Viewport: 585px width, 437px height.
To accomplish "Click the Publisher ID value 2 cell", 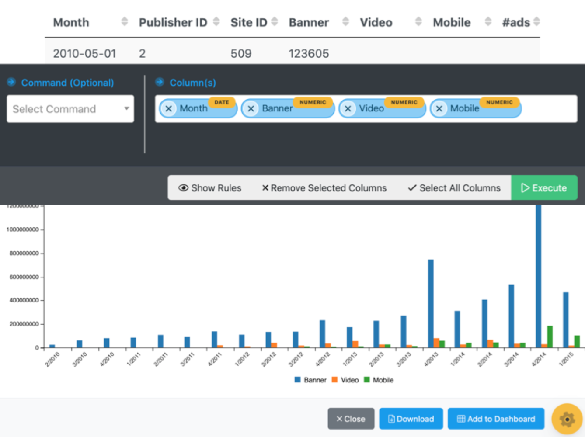I will pos(142,53).
